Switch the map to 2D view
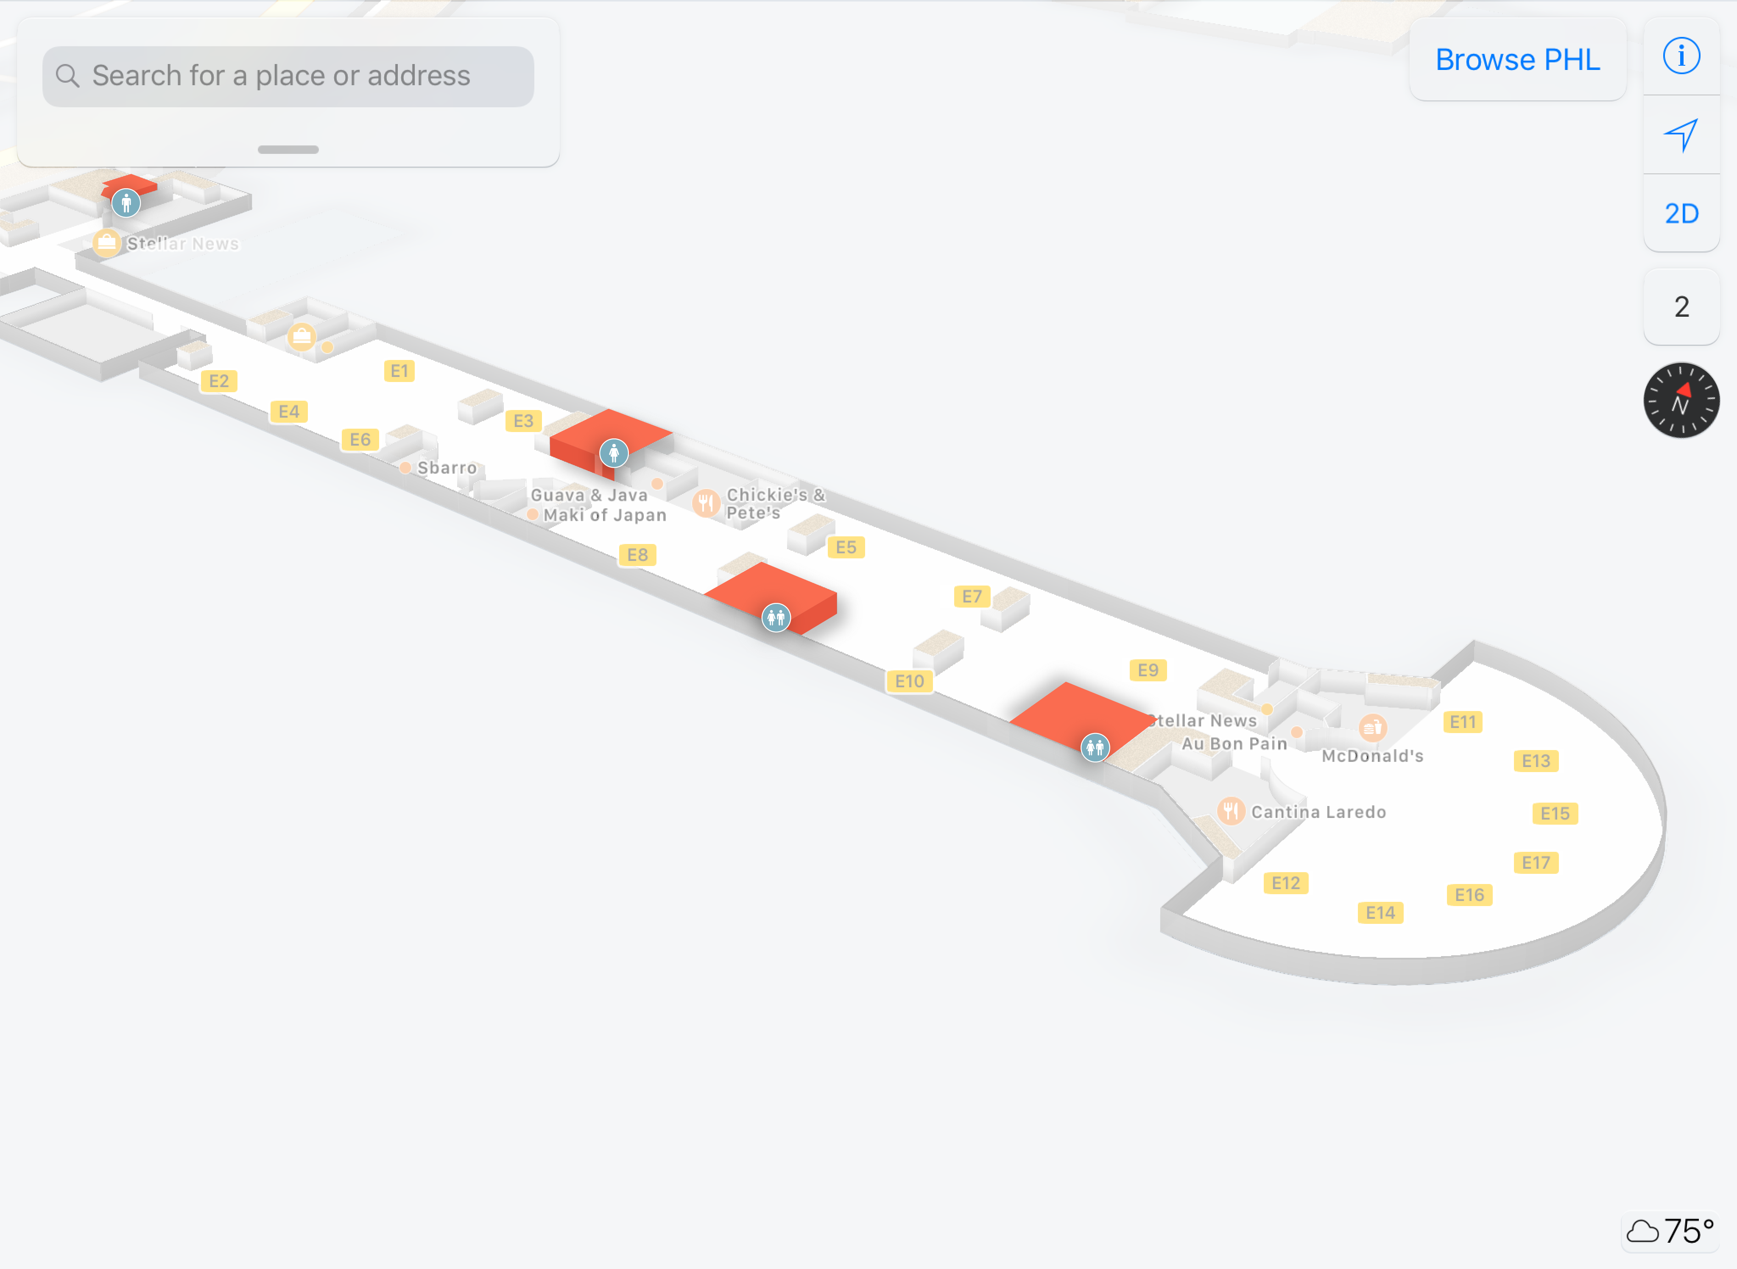This screenshot has width=1737, height=1269. (1681, 214)
